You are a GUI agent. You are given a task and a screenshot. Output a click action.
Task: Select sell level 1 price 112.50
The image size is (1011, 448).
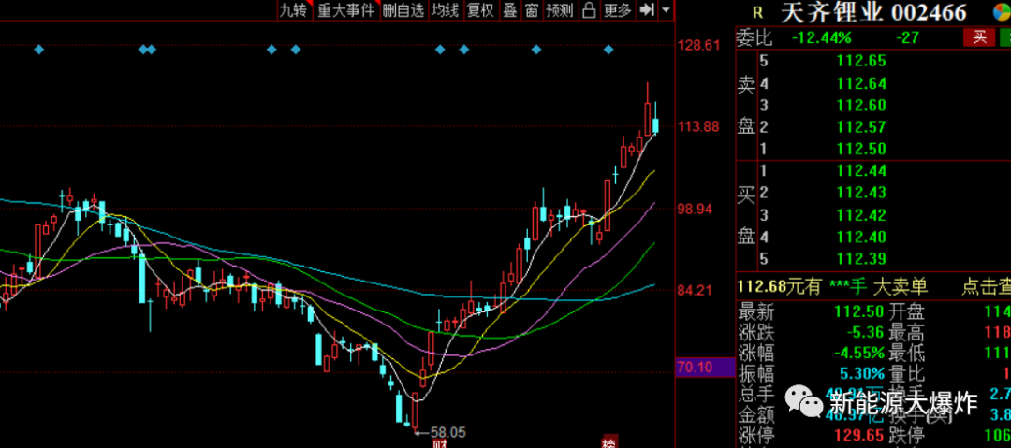click(861, 150)
